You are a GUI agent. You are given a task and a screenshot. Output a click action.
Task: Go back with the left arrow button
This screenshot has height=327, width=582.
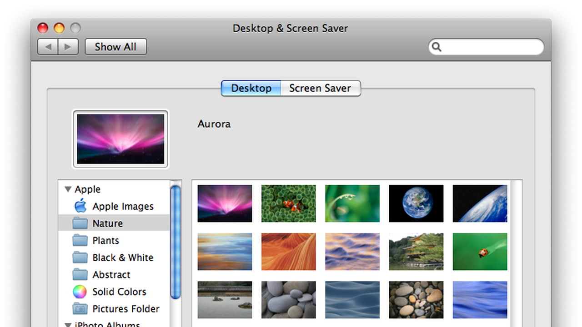48,47
